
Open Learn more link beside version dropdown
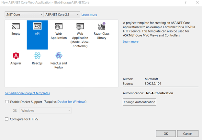[x=89, y=15]
